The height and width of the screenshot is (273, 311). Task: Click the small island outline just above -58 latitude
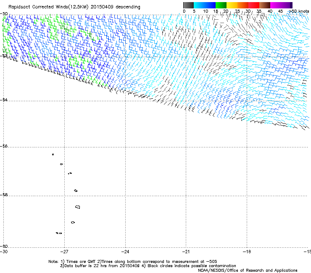pos(76,191)
